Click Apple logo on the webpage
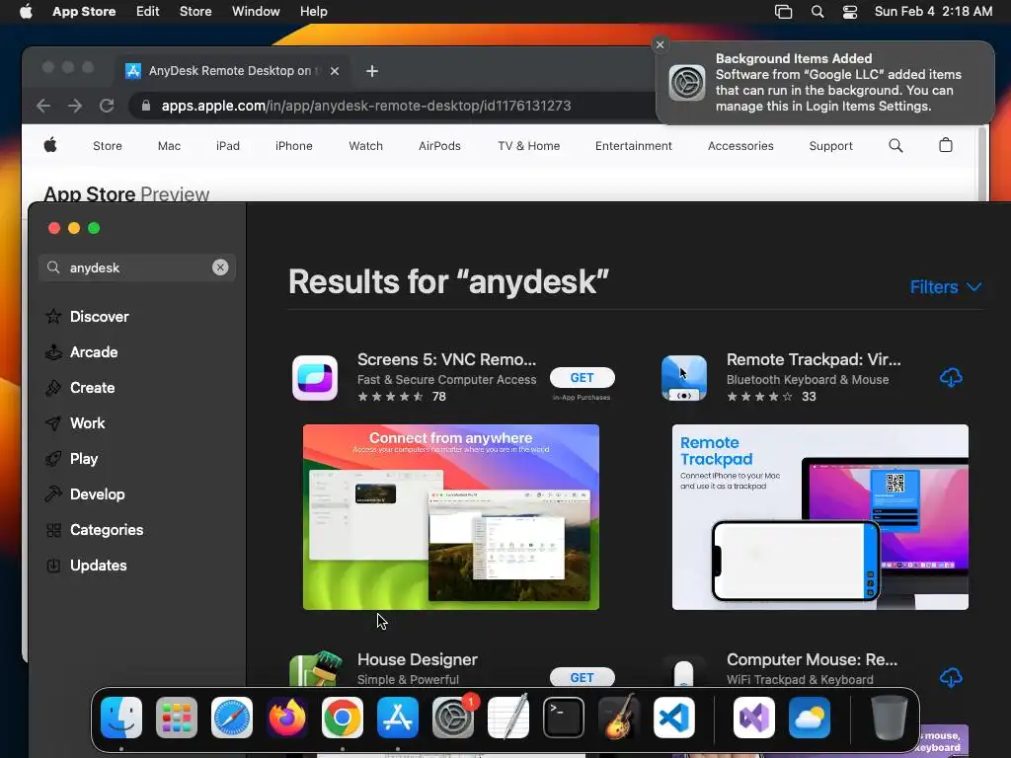The width and height of the screenshot is (1011, 758). point(50,145)
